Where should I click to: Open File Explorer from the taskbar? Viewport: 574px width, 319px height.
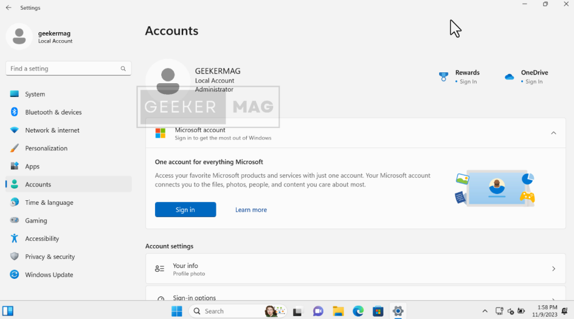tap(338, 312)
